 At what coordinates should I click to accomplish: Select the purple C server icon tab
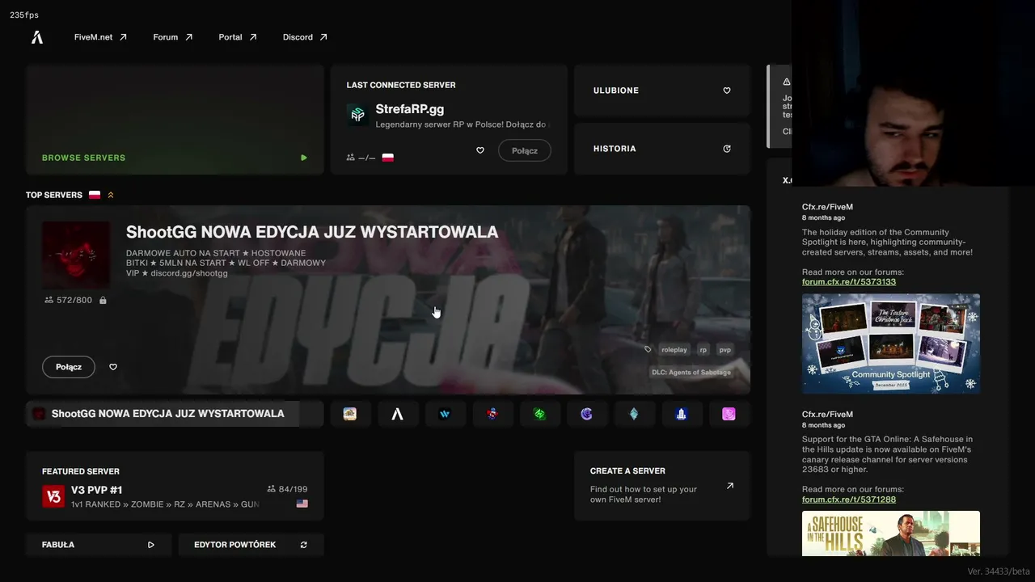point(586,414)
